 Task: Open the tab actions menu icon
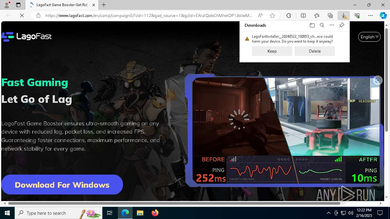click(x=18, y=5)
